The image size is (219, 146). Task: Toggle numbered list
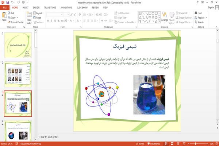tap(91, 14)
